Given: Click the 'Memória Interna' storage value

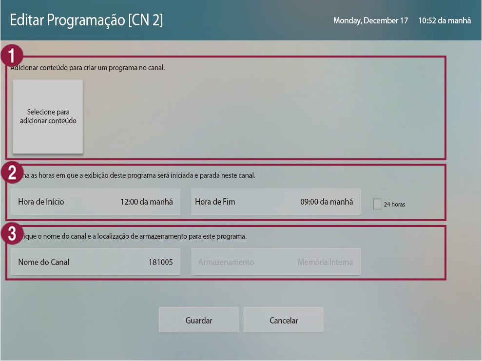Looking at the screenshot, I should (x=325, y=262).
